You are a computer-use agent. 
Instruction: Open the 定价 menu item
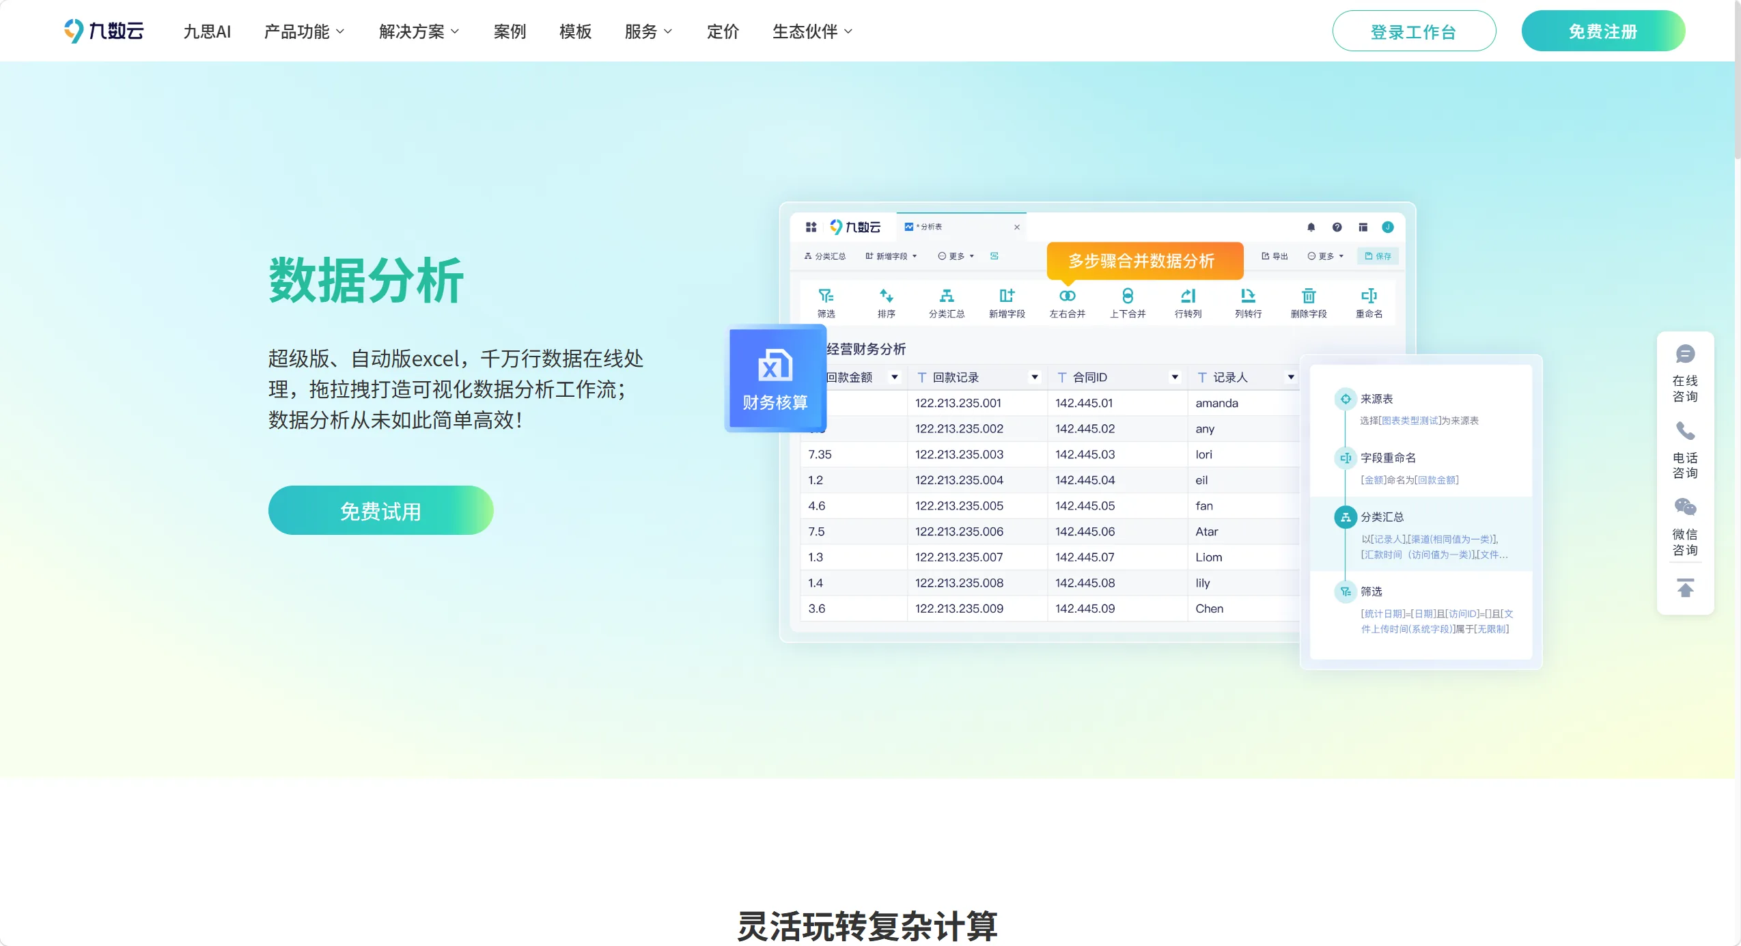click(723, 31)
